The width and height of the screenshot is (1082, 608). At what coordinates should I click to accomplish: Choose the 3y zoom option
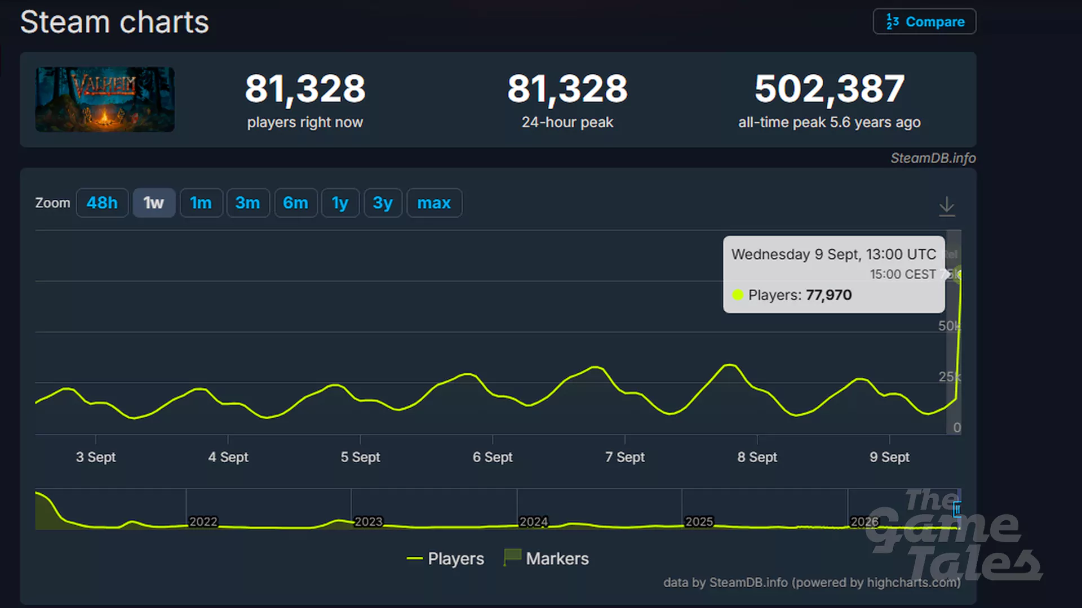coord(383,203)
